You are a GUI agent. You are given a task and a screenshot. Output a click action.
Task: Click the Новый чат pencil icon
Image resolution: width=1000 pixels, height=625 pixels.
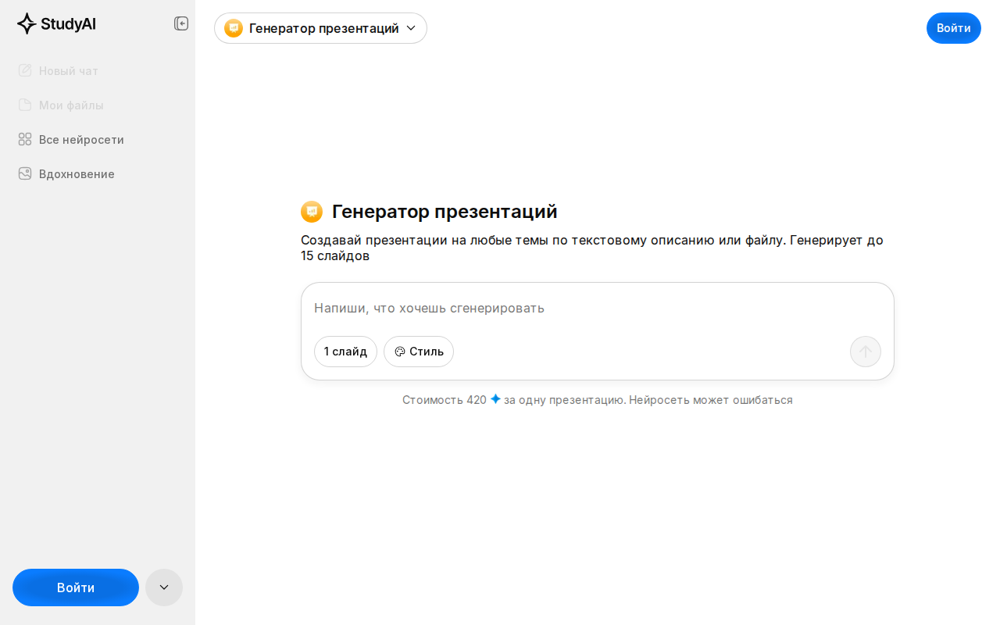(25, 70)
